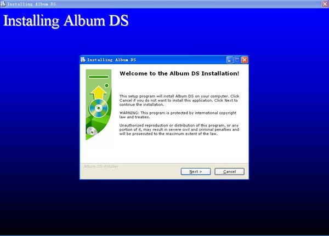Click the disabled maximize button in dialog
This screenshot has width=329, height=236.
(x=237, y=60)
